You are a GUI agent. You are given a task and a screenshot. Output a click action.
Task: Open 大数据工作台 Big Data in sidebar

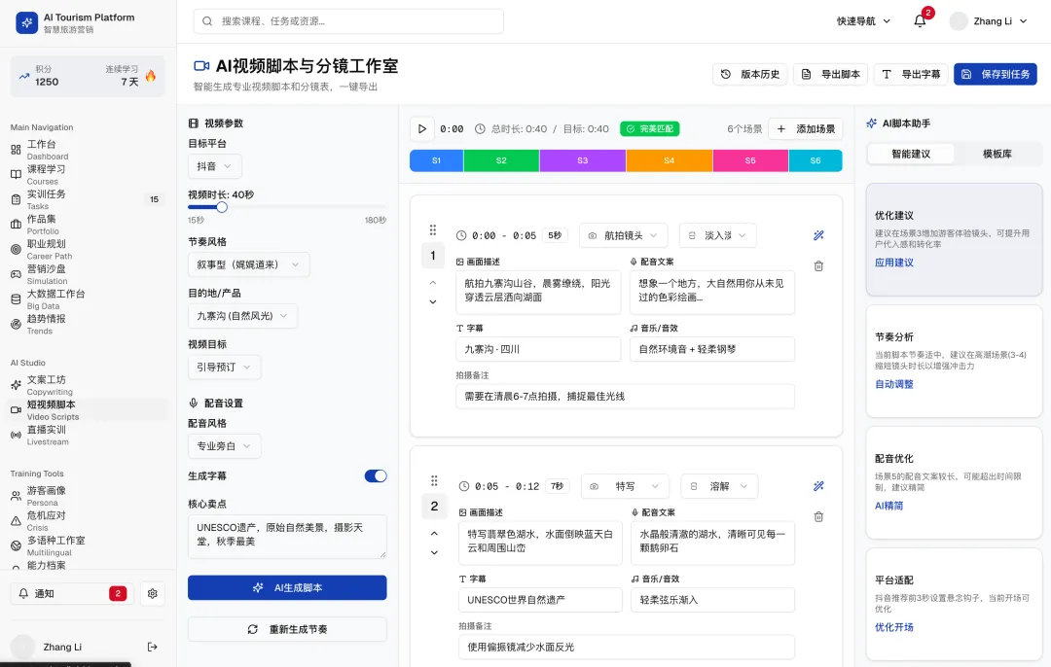[88, 299]
